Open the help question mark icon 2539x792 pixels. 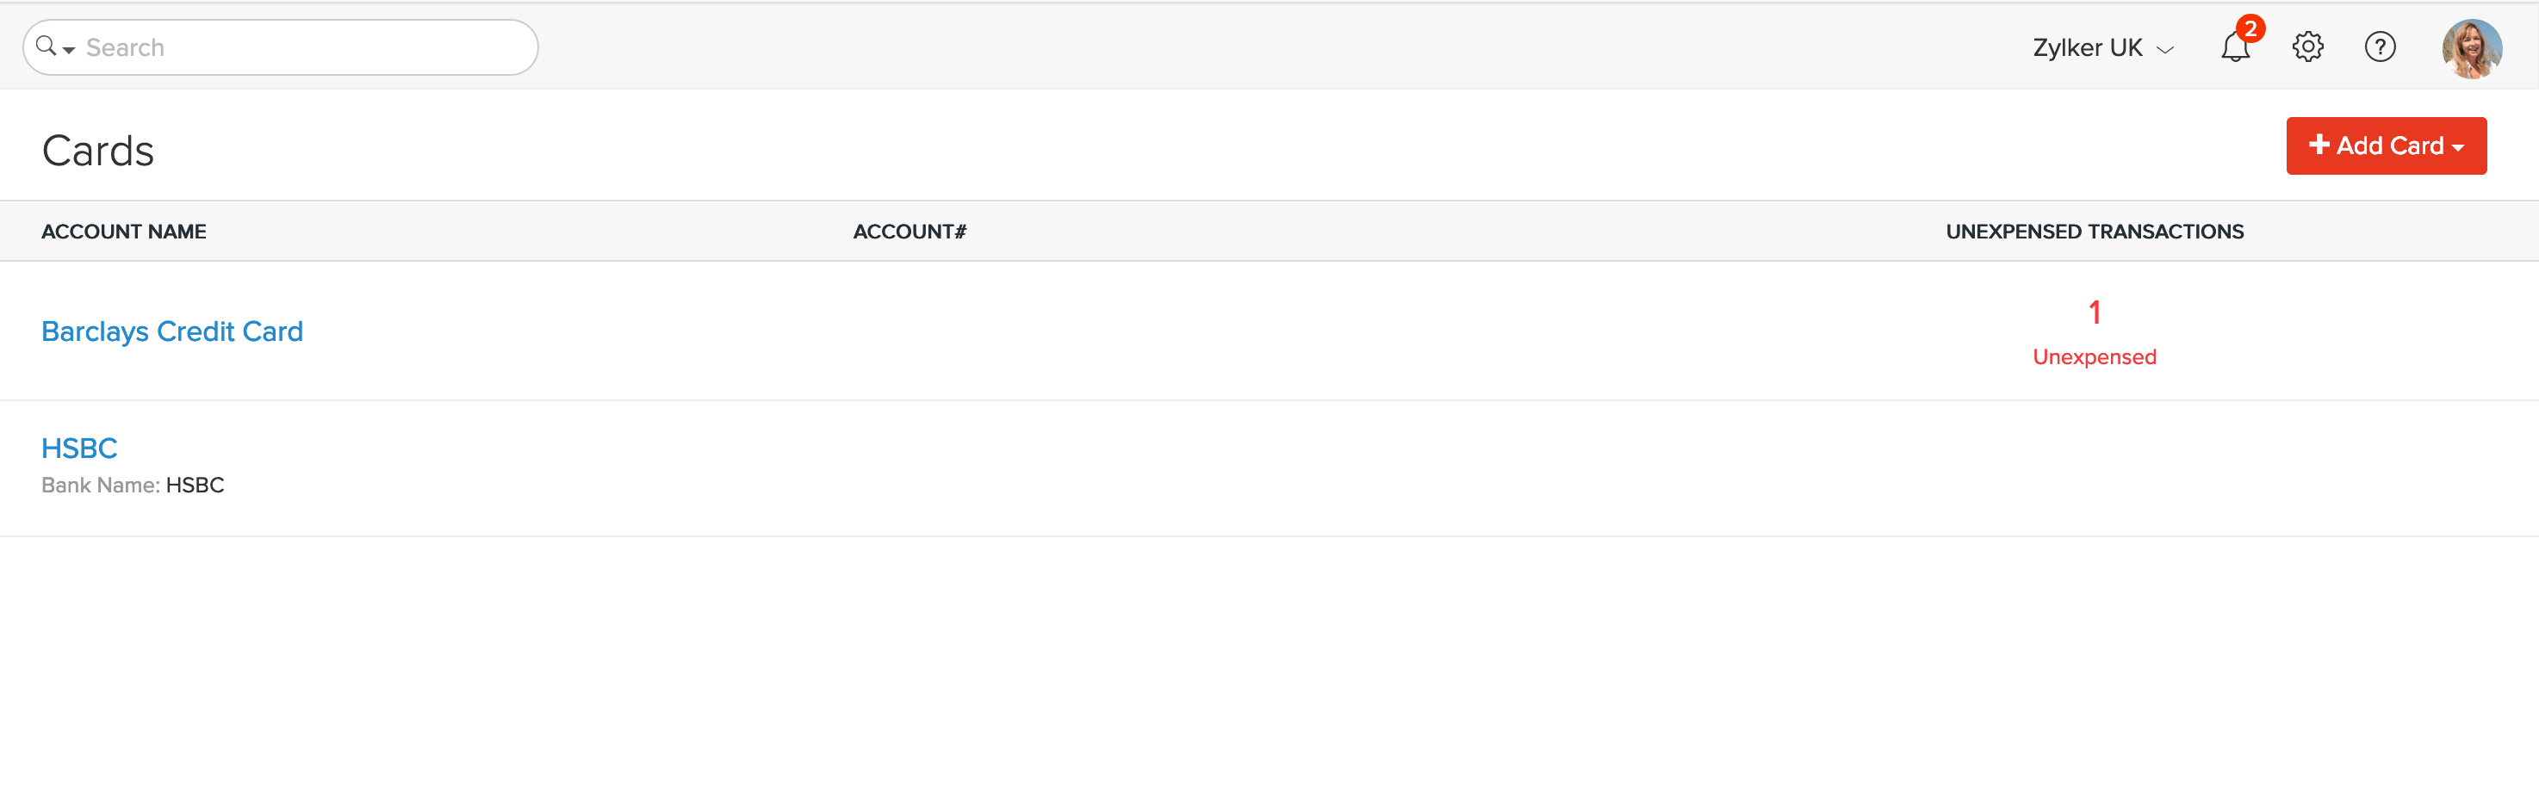pos(2380,47)
